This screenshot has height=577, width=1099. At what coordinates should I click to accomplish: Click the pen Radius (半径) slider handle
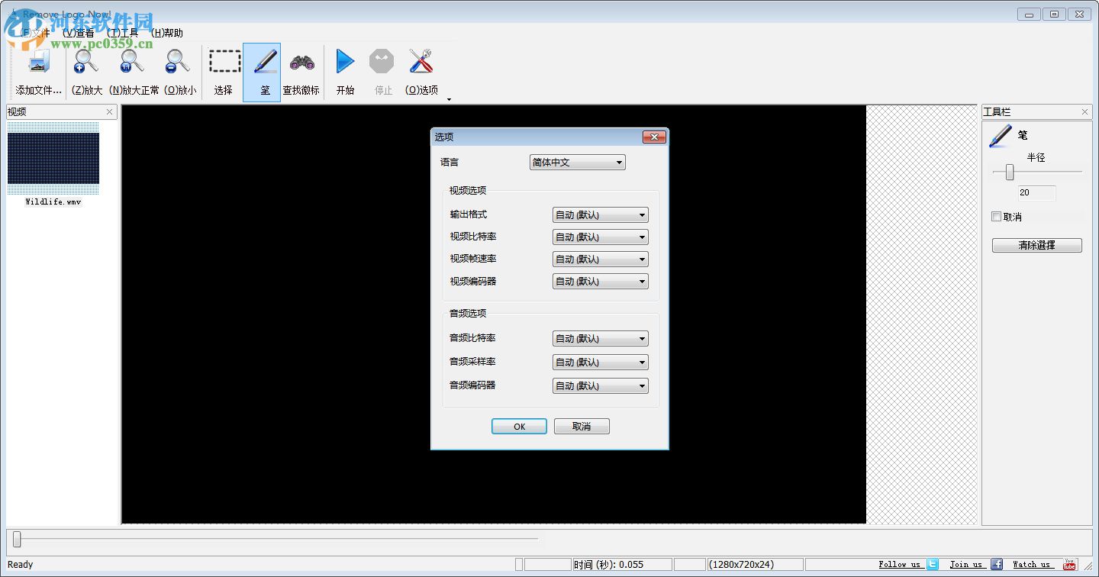click(x=1010, y=172)
